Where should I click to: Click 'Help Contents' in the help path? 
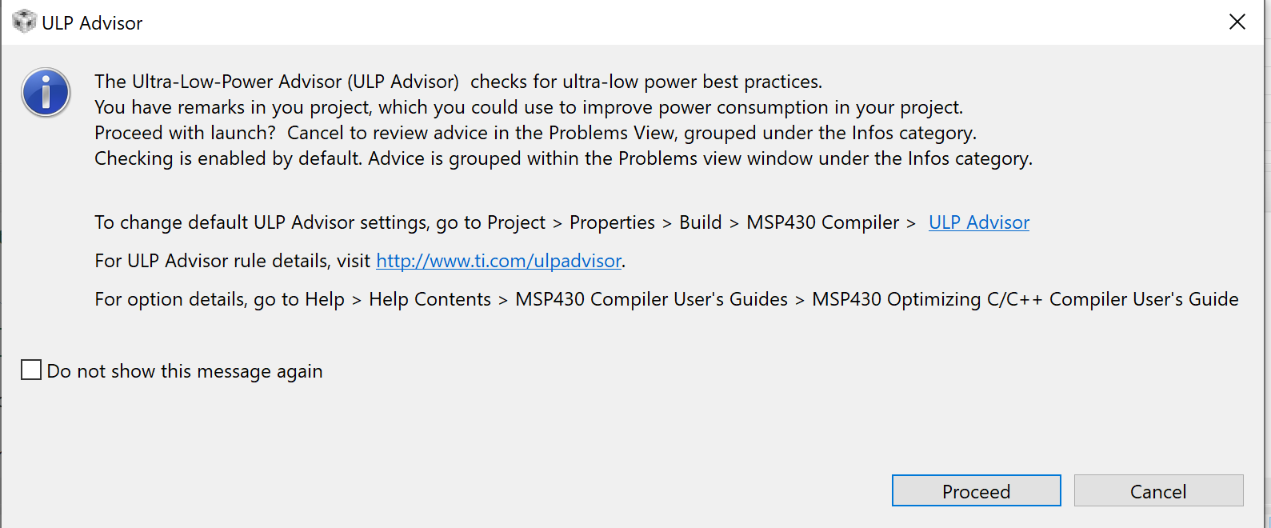pos(430,299)
